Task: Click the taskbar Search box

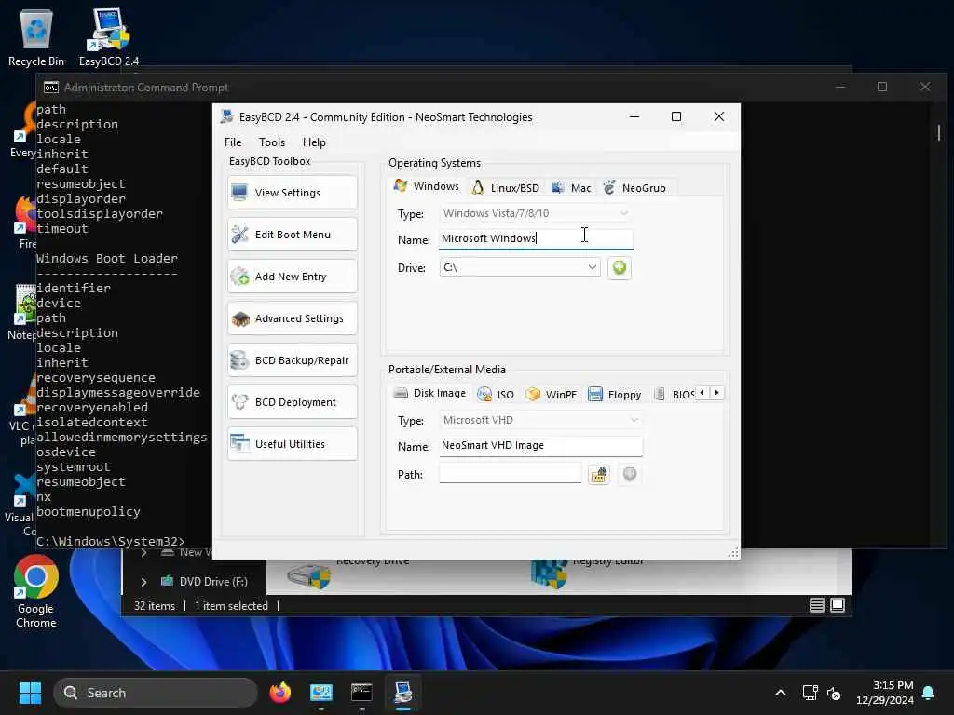Action: [x=156, y=693]
